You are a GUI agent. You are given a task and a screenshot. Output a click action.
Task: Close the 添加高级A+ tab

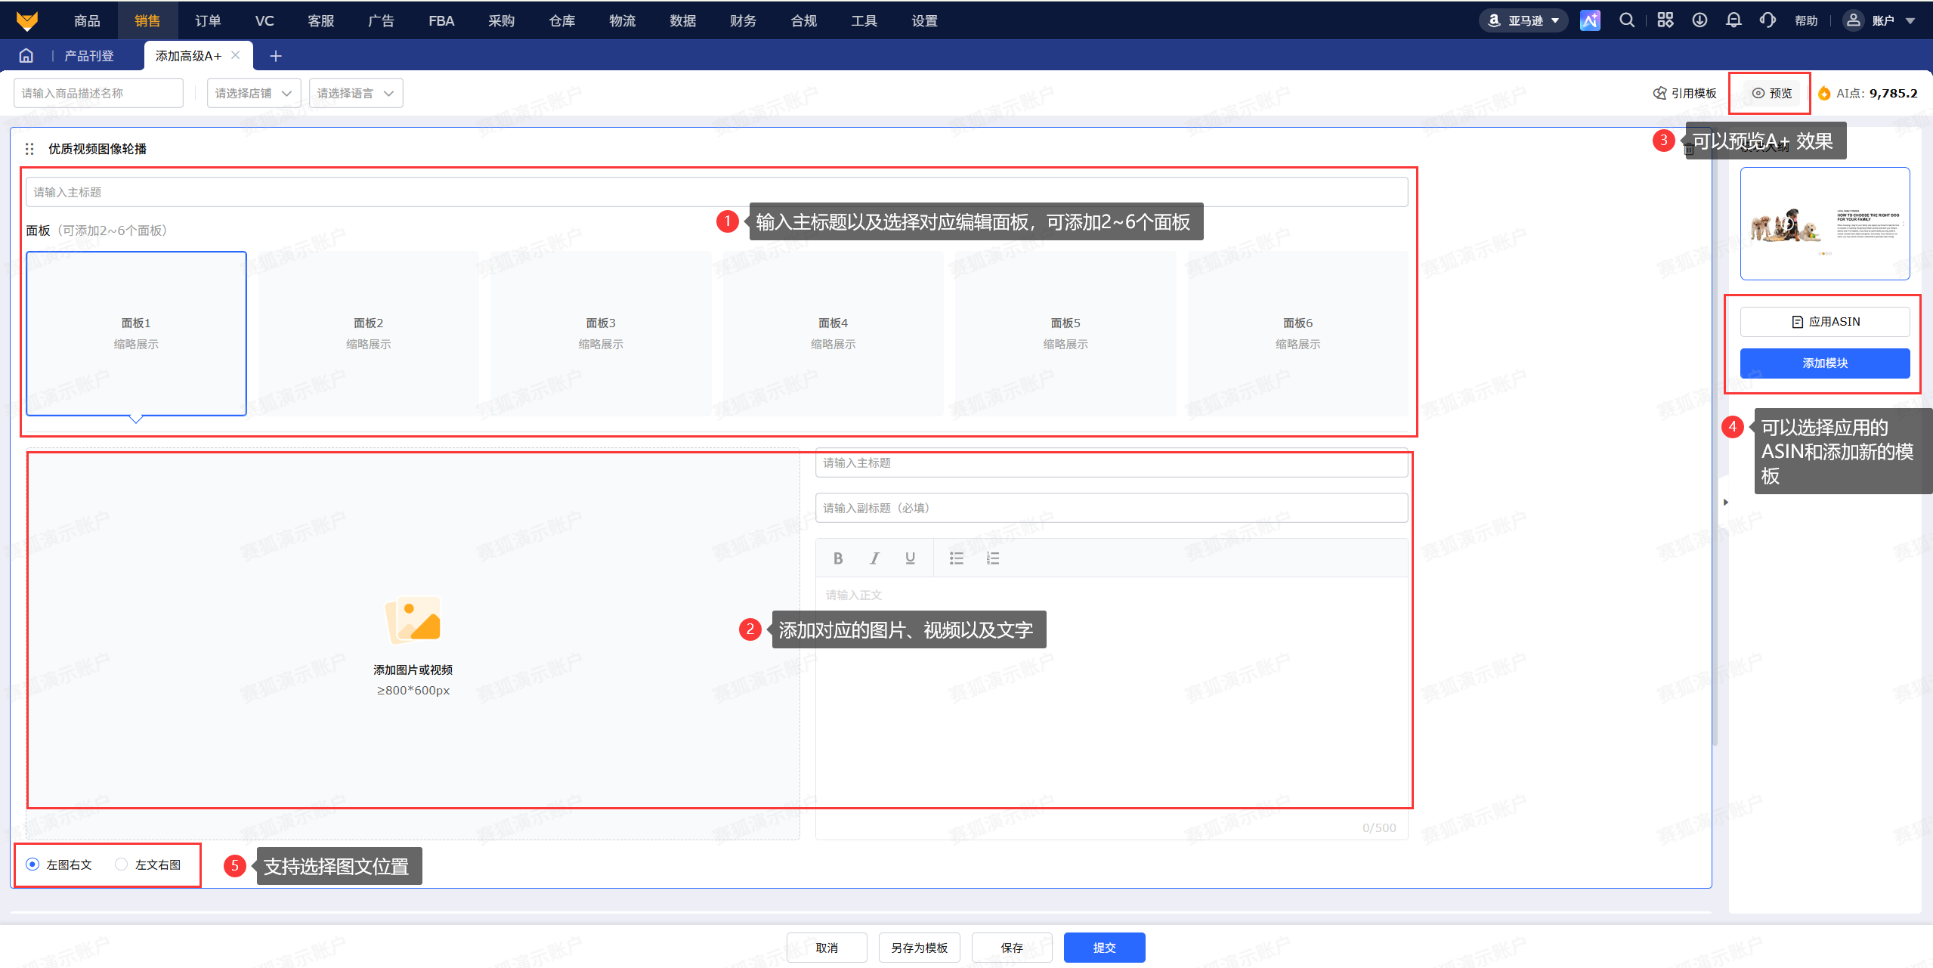click(236, 55)
